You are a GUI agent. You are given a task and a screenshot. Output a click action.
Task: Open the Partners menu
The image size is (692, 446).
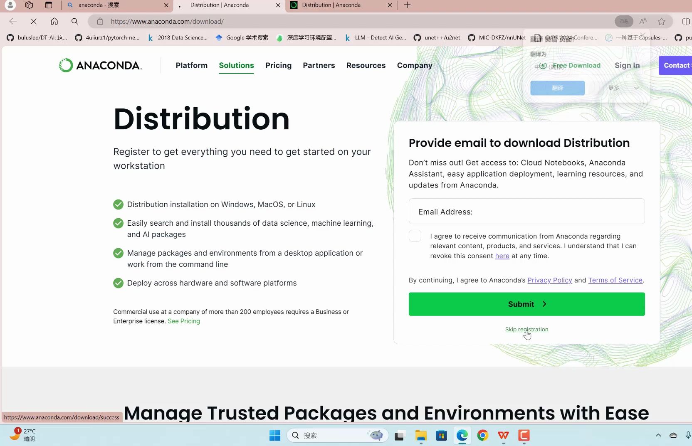[x=319, y=65]
